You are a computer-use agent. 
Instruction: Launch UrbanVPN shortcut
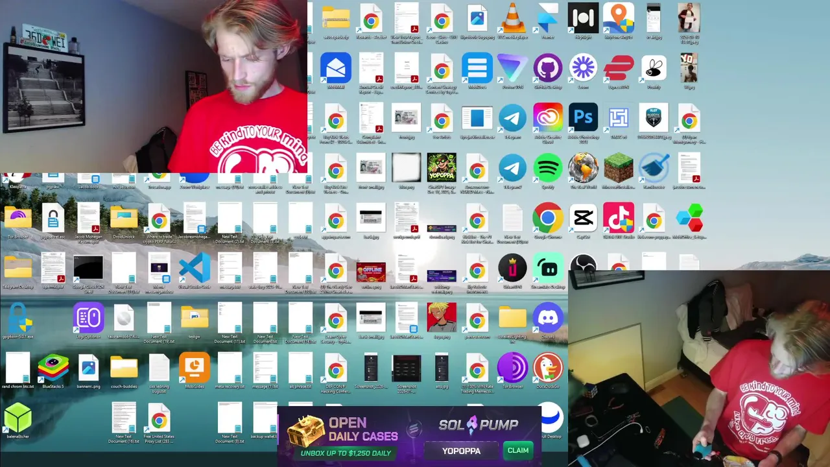[512, 269]
